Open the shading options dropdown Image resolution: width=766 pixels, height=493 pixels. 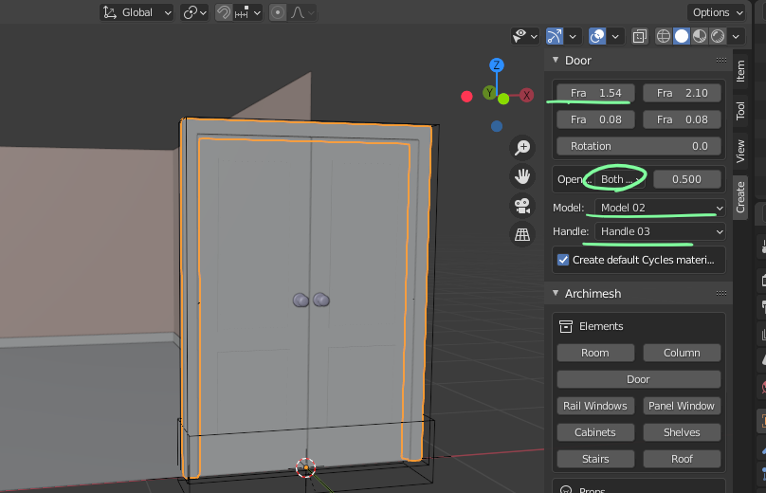point(736,36)
